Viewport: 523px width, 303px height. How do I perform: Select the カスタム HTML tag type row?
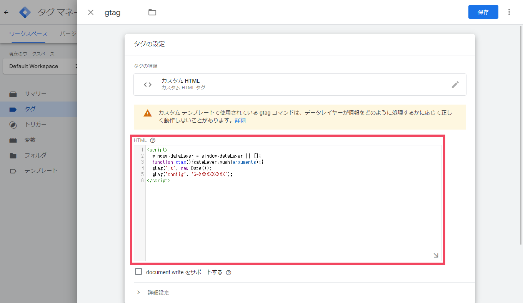coord(300,85)
